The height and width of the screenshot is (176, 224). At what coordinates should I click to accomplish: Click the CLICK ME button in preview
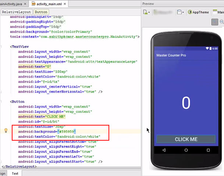click(x=186, y=139)
